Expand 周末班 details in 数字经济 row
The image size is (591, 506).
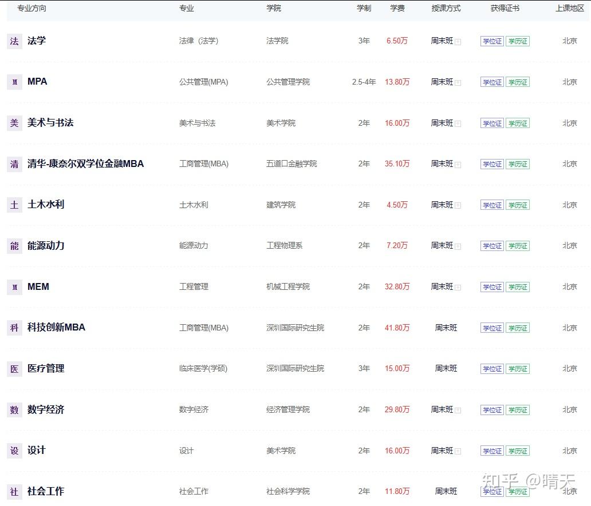[x=458, y=411]
